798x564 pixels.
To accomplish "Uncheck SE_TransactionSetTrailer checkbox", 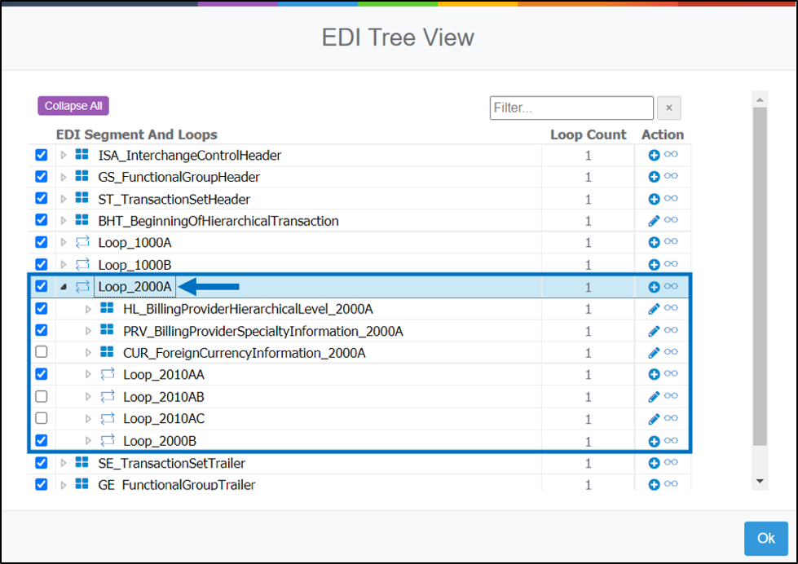I will pos(42,463).
